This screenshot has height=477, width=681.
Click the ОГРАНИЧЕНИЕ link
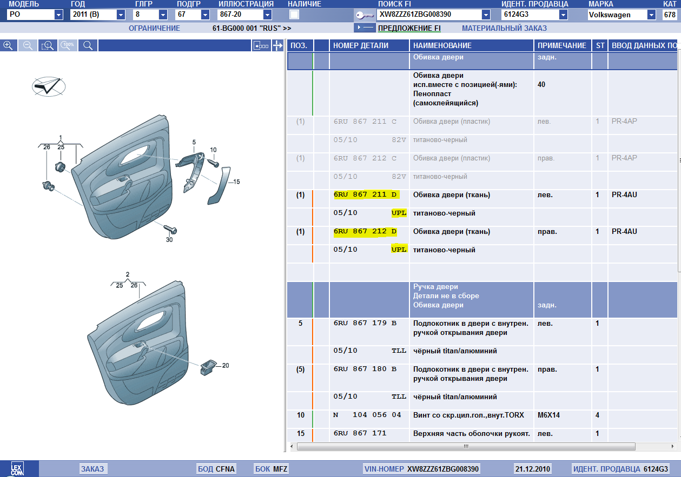pyautogui.click(x=154, y=28)
